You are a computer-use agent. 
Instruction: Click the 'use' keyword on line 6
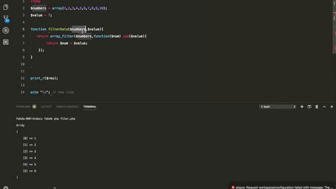click(x=126, y=36)
